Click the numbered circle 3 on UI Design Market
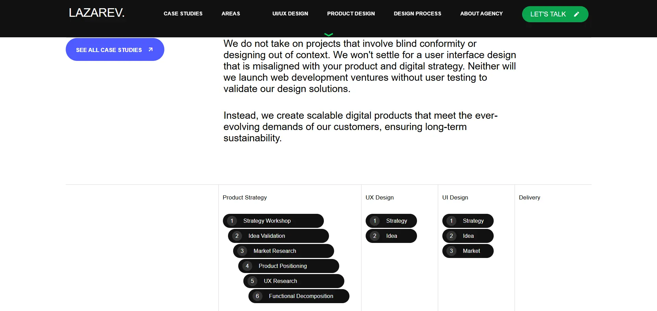This screenshot has width=657, height=311. (x=451, y=251)
